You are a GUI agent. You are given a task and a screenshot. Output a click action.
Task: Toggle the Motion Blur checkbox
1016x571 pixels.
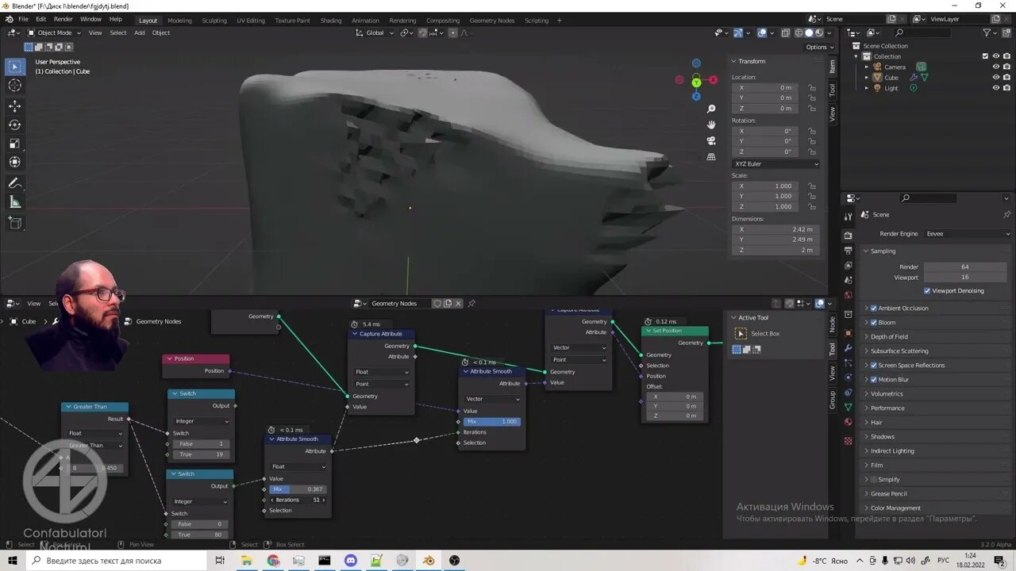(x=874, y=380)
